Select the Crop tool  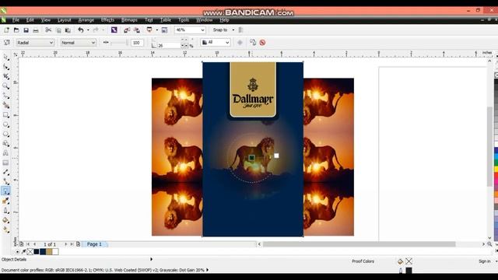(5, 76)
